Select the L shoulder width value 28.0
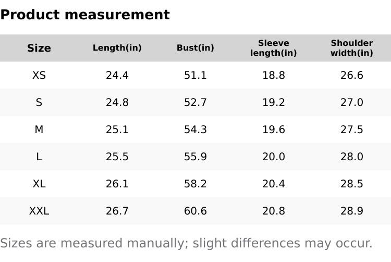Viewport: 391px width, 262px height. click(352, 157)
